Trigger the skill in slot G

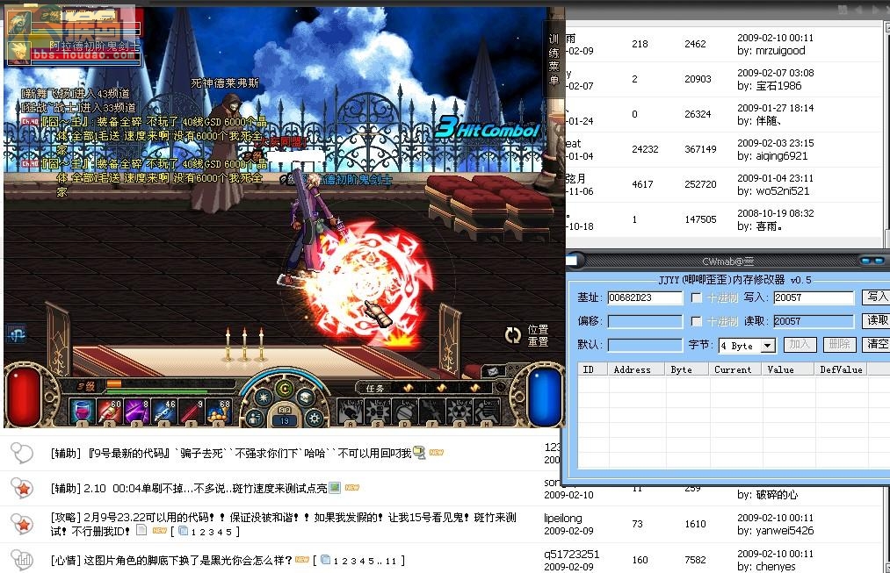tap(459, 412)
